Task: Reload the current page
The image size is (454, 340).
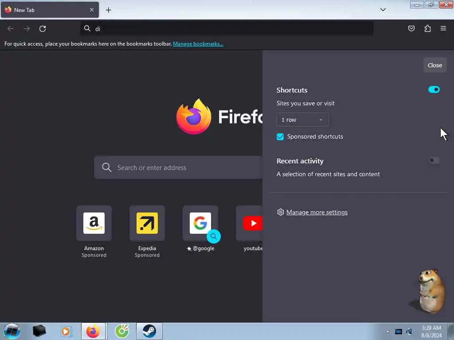Action: 43,29
